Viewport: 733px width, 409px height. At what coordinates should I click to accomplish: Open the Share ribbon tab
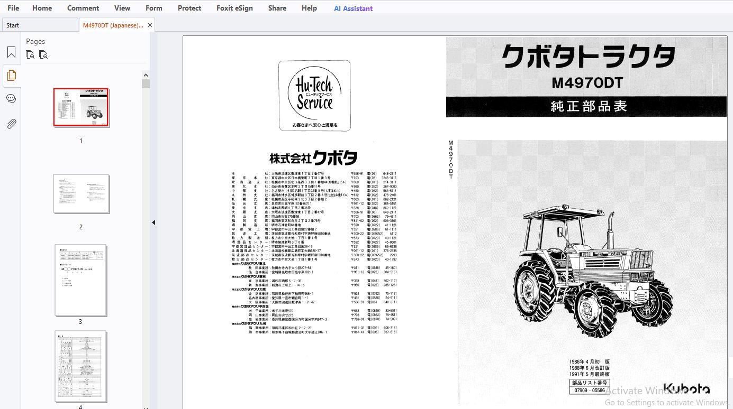(277, 8)
